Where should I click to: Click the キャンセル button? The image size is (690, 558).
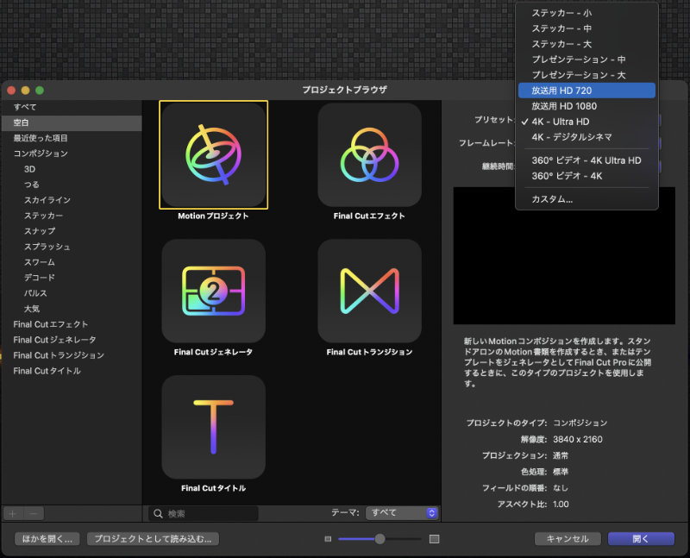(568, 538)
